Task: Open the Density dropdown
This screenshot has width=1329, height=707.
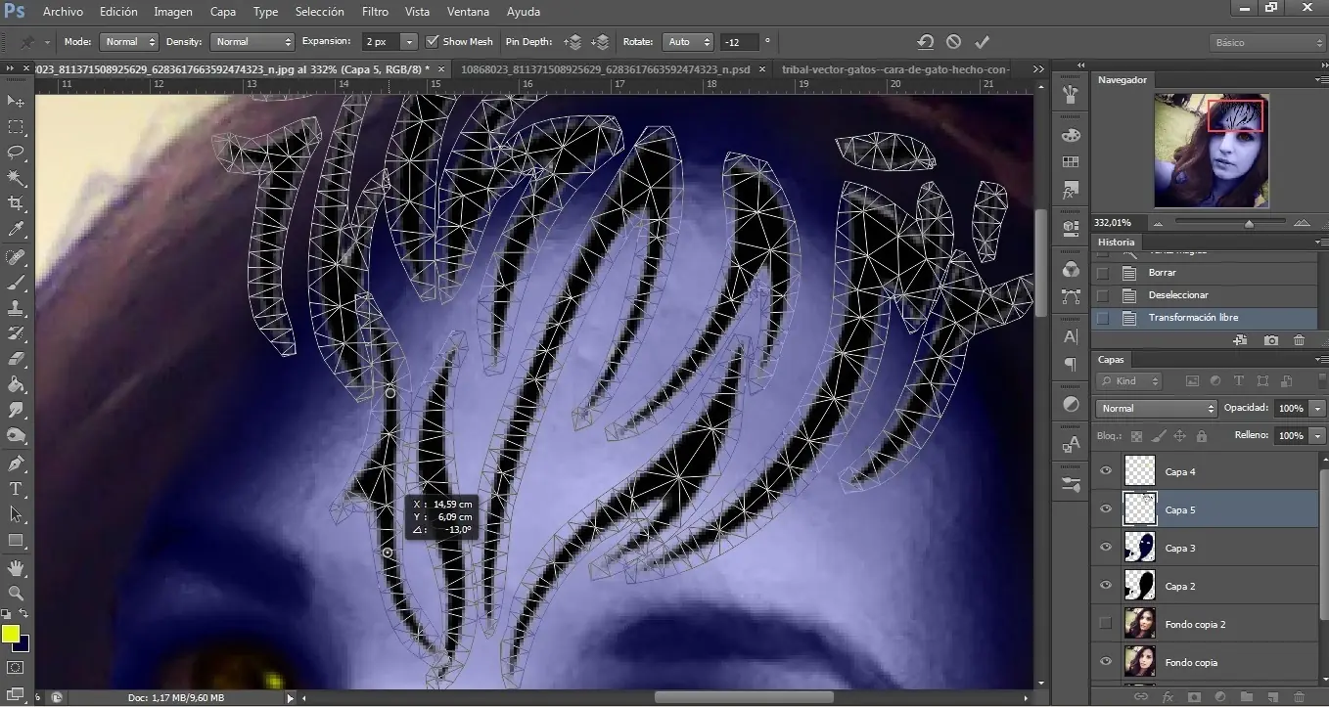Action: [x=252, y=42]
